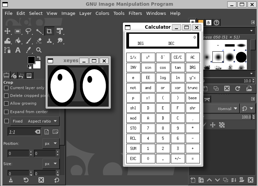Viewport: 258px width, 186px height.
Task: Refresh brushes icon in brush panel
Action: 238,88
